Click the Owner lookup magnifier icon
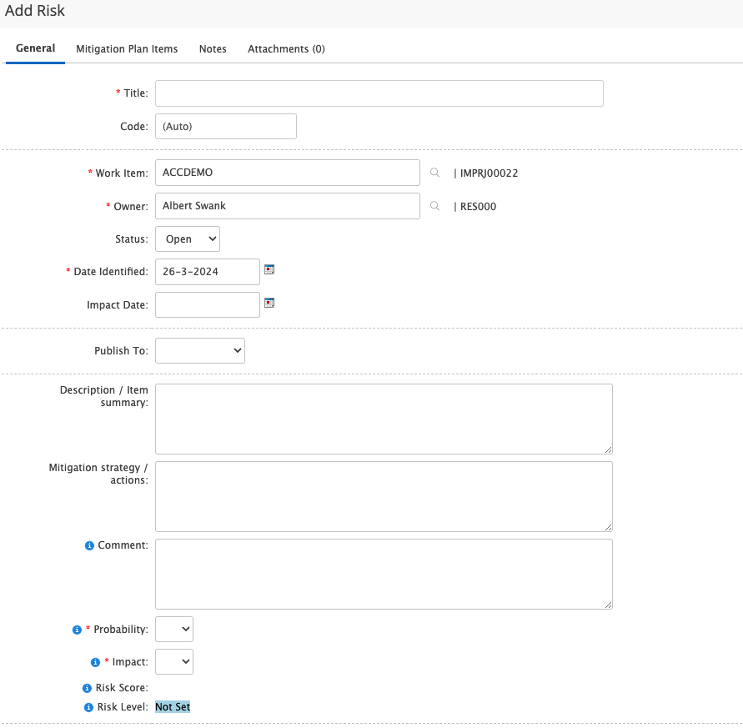Viewport: 743px width, 728px height. pyautogui.click(x=434, y=206)
